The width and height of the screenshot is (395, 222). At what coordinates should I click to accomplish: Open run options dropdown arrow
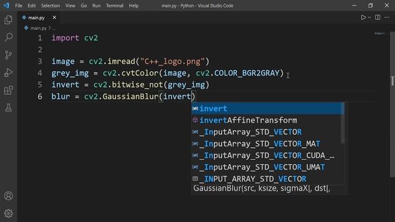pos(369,17)
